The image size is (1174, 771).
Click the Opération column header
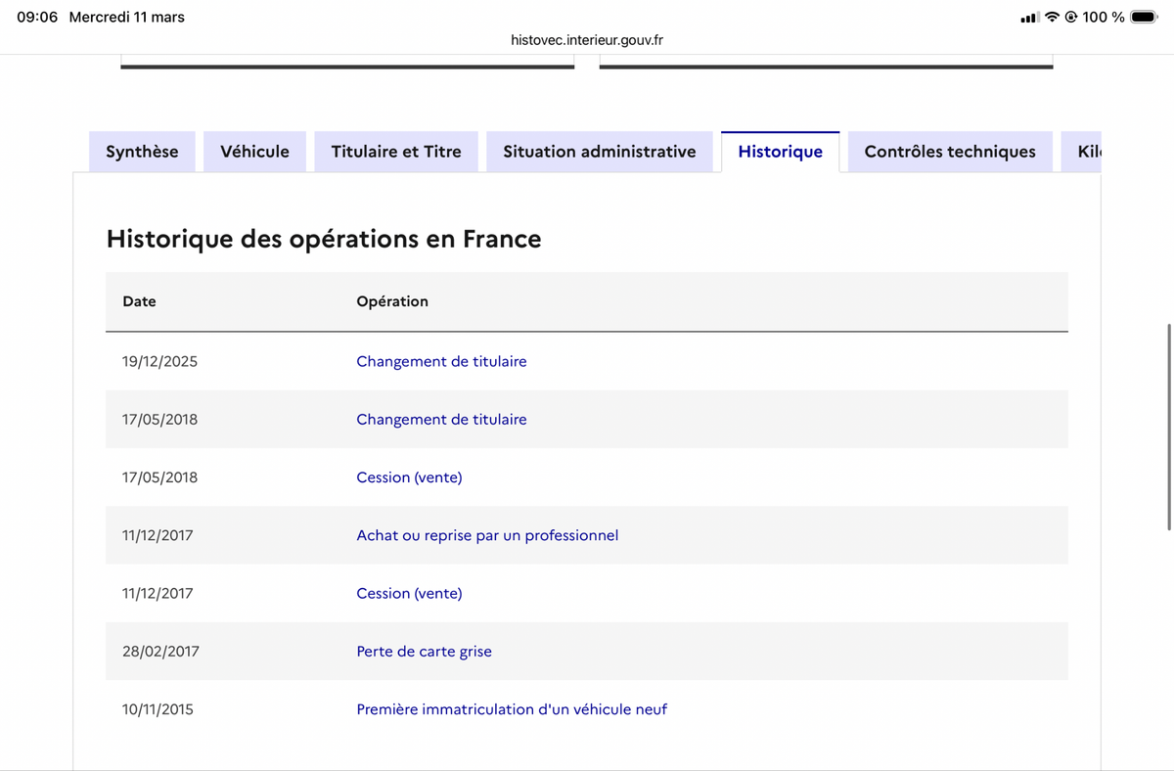click(x=392, y=301)
